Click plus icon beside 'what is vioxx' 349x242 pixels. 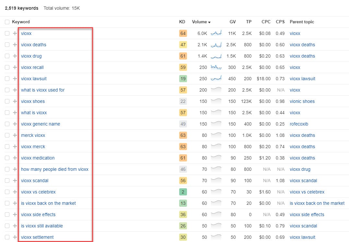click(15, 113)
